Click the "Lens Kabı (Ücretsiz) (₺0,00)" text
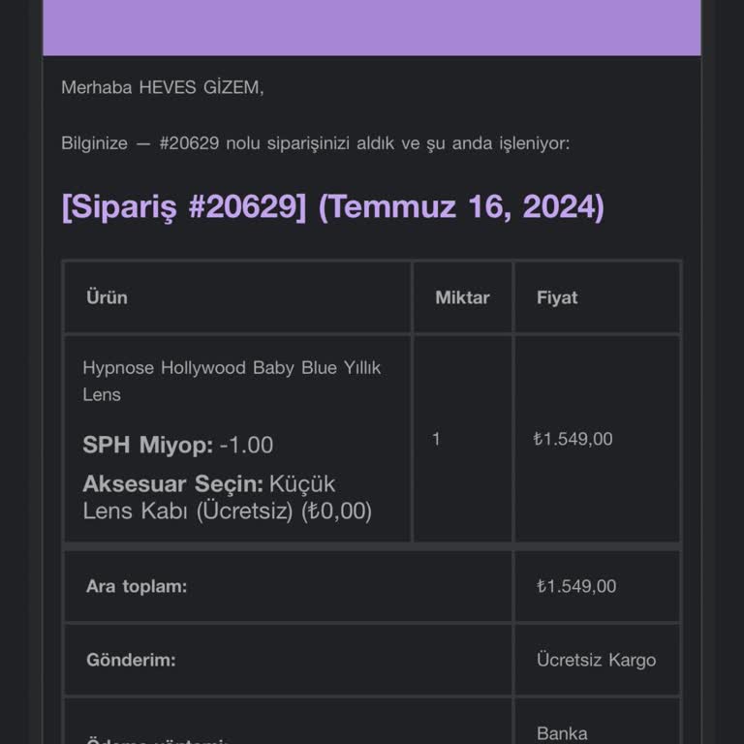This screenshot has width=744, height=744. pyautogui.click(x=227, y=511)
